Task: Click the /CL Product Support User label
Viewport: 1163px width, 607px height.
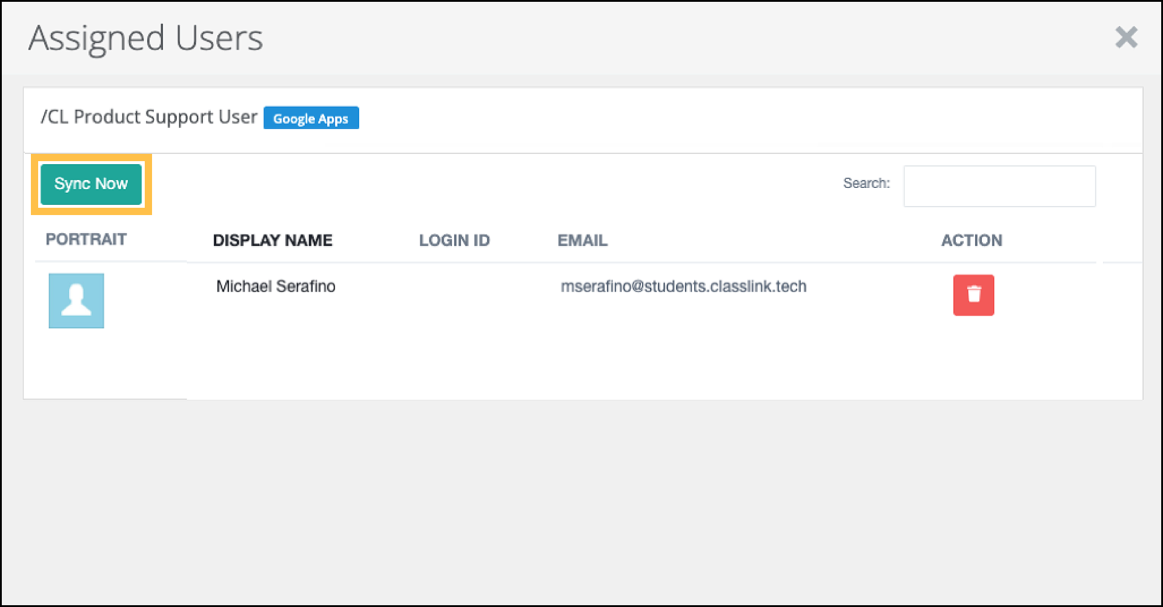Action: tap(149, 117)
